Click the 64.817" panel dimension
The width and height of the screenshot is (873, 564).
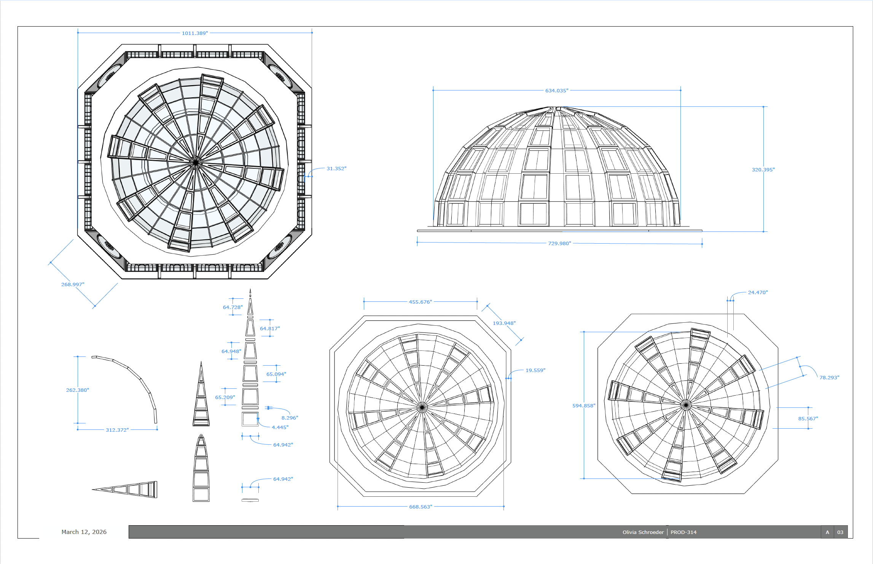point(269,328)
